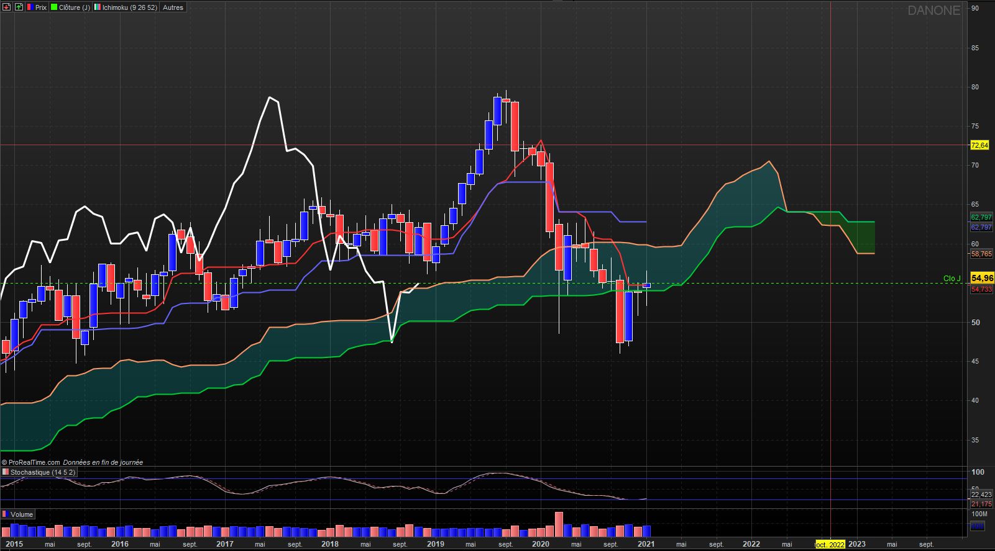Click the 2023 label on time axis
Viewport: 995px width, 551px height.
tap(856, 544)
